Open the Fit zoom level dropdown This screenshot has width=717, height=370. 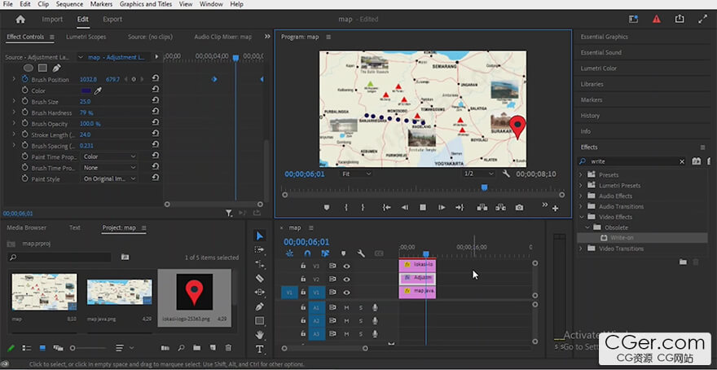(357, 174)
